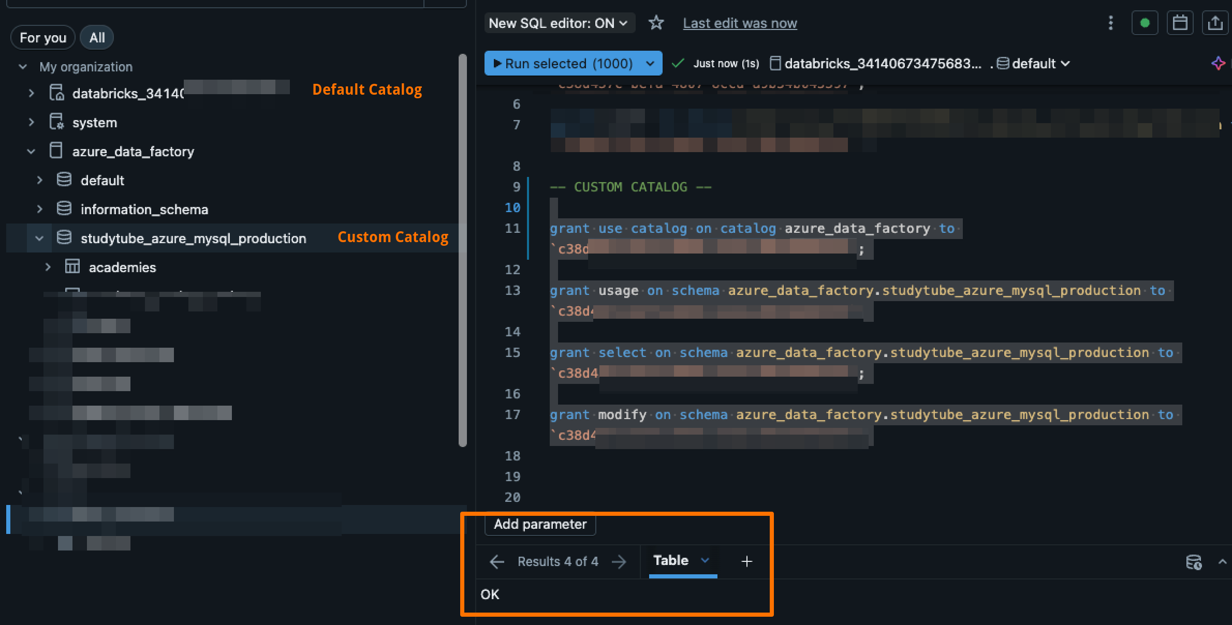Switch to the Table results tab
The width and height of the screenshot is (1232, 625).
(x=671, y=560)
